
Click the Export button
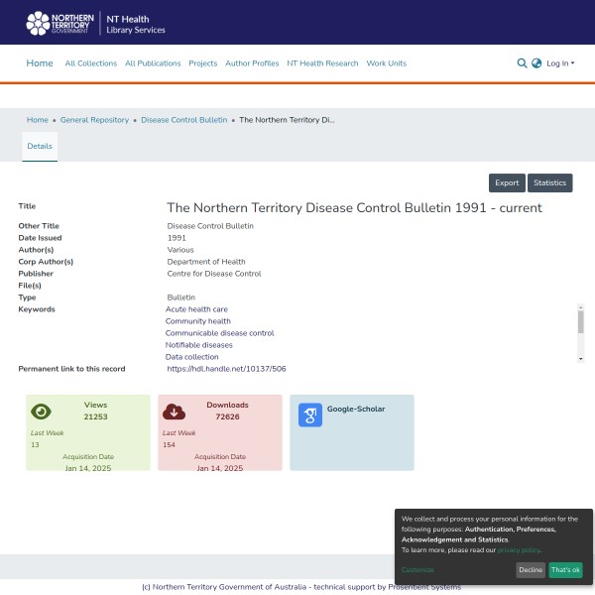pos(507,182)
